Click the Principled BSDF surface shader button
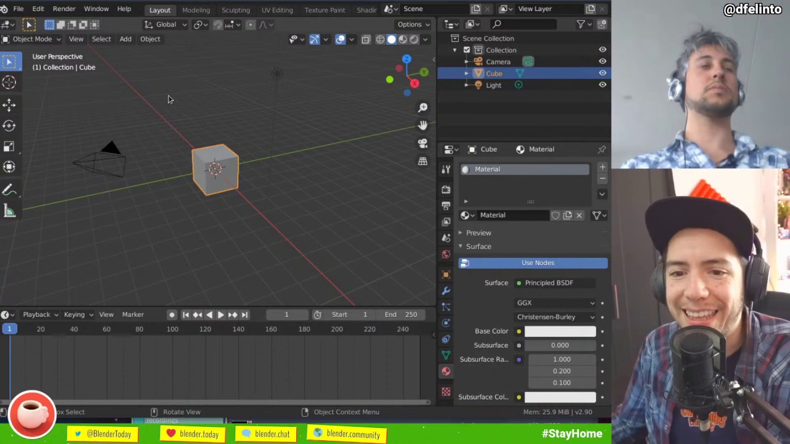Screen dimensions: 790x444 coord(556,283)
